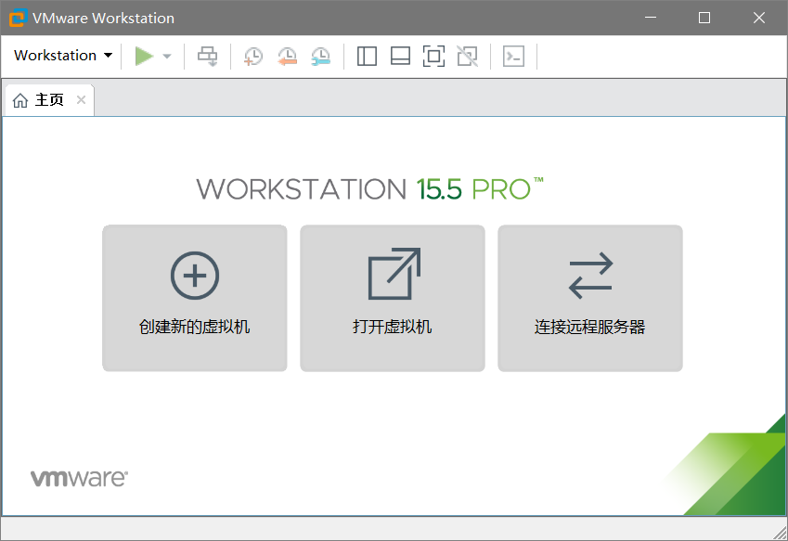This screenshot has height=541, width=788.
Task: Click 连接远程服务器 button
Action: pos(590,298)
